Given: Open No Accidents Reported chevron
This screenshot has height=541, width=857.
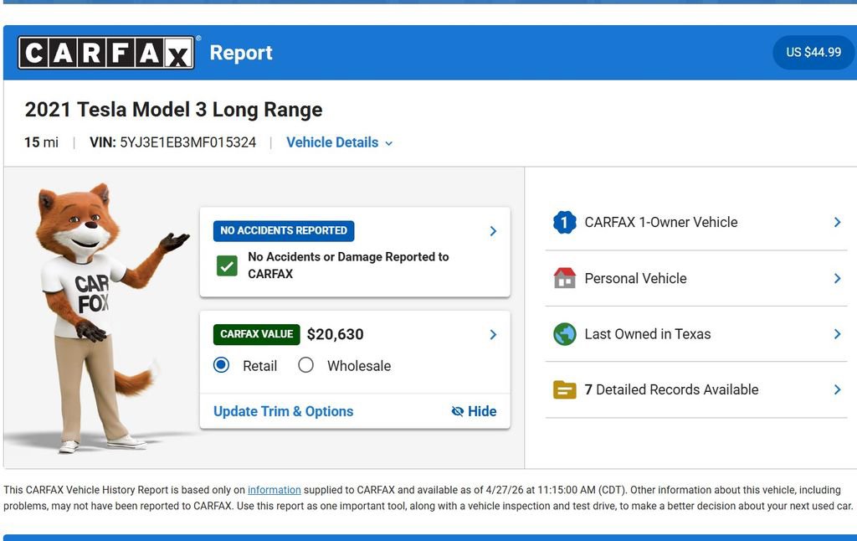Looking at the screenshot, I should [x=493, y=231].
